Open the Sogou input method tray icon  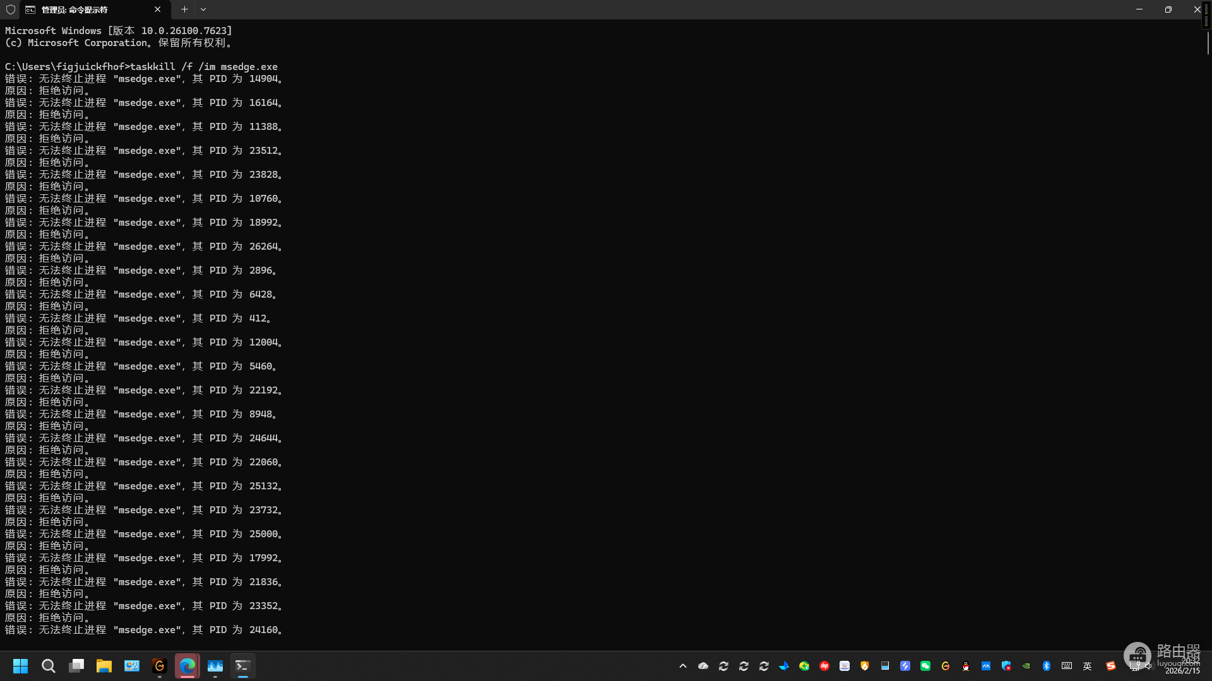click(1111, 666)
